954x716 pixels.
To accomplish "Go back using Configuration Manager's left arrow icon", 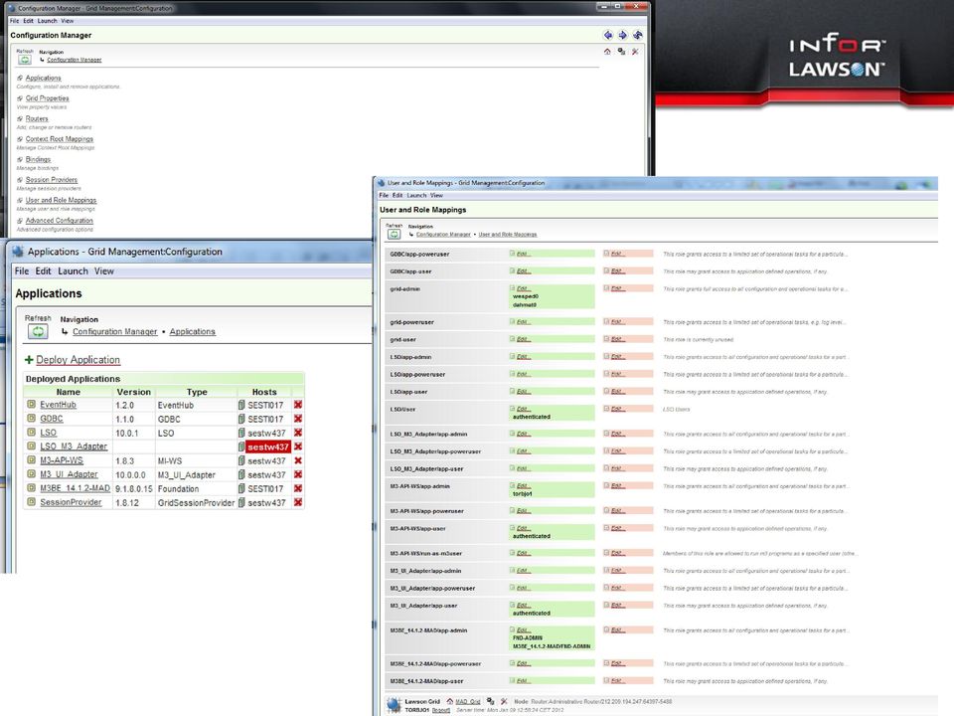I will tap(608, 36).
